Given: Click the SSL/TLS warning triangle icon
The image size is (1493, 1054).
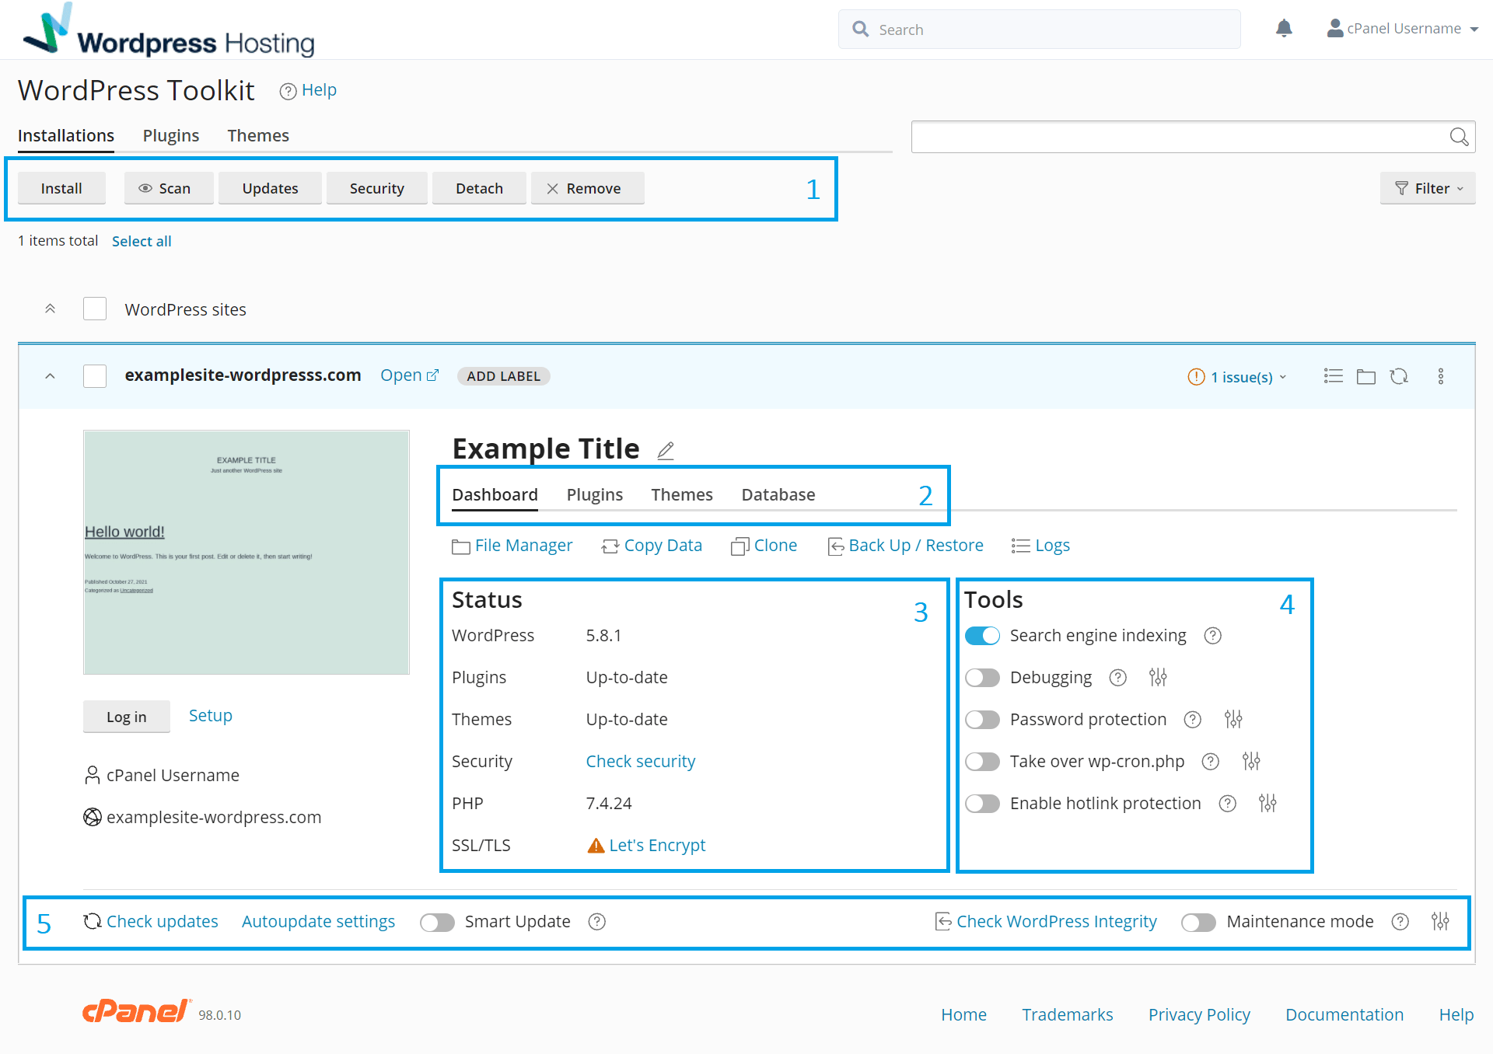Looking at the screenshot, I should (596, 846).
